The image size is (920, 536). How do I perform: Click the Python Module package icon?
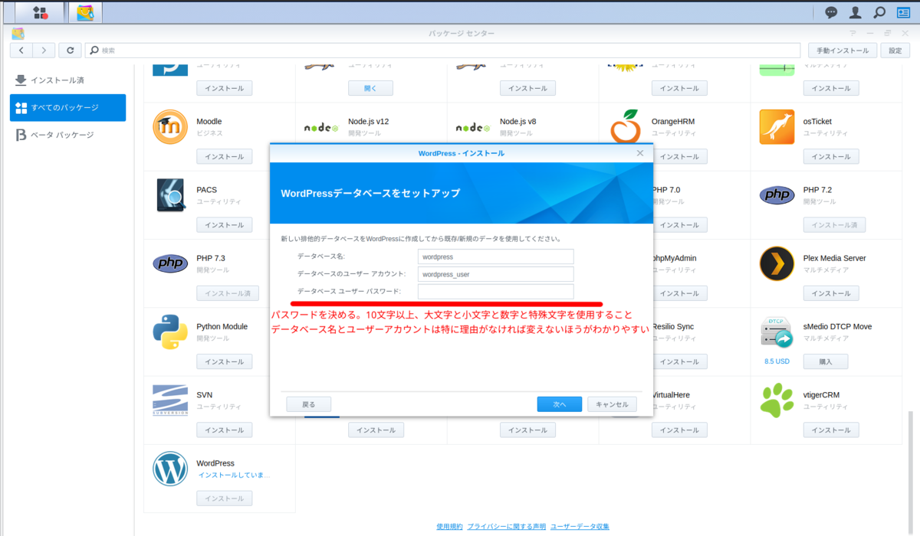(x=170, y=332)
